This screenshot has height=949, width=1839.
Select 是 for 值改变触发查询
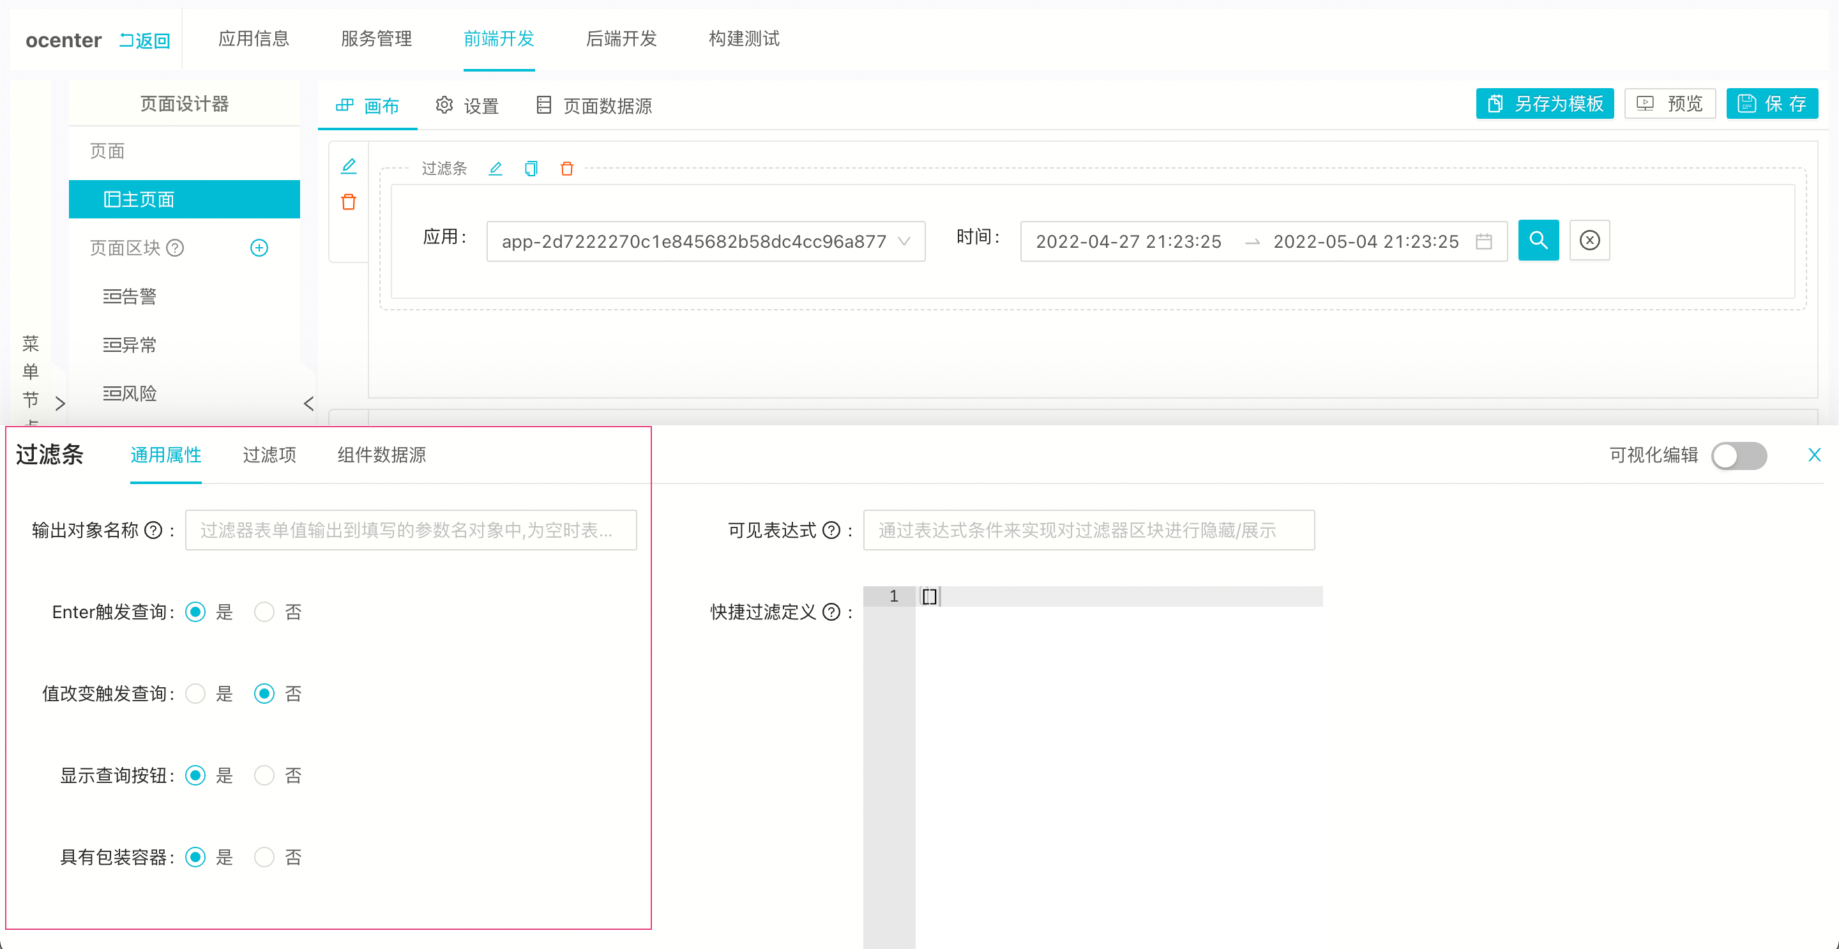(195, 694)
